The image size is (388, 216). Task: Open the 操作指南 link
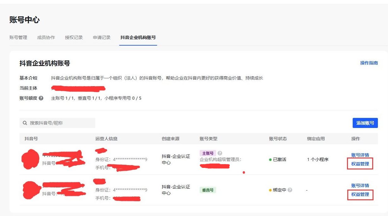pyautogui.click(x=369, y=63)
